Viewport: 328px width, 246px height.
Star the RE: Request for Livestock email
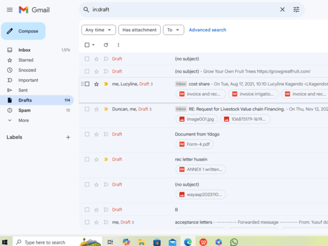pos(96,109)
